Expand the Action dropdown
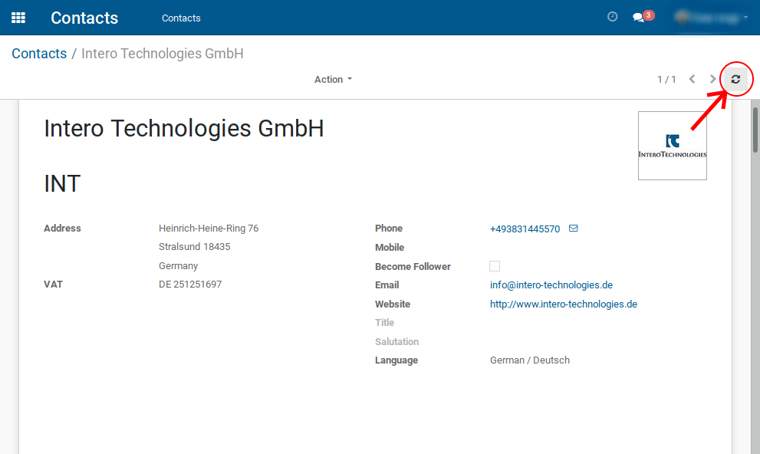The width and height of the screenshot is (760, 454). click(333, 80)
